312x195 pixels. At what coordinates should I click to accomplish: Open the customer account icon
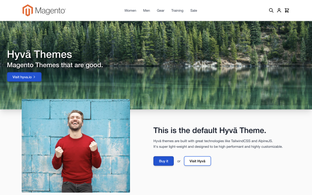(279, 10)
